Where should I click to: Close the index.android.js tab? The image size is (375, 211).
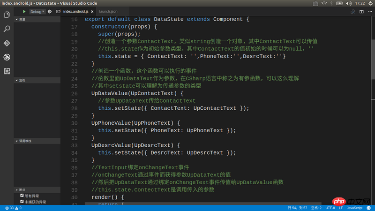click(x=92, y=11)
